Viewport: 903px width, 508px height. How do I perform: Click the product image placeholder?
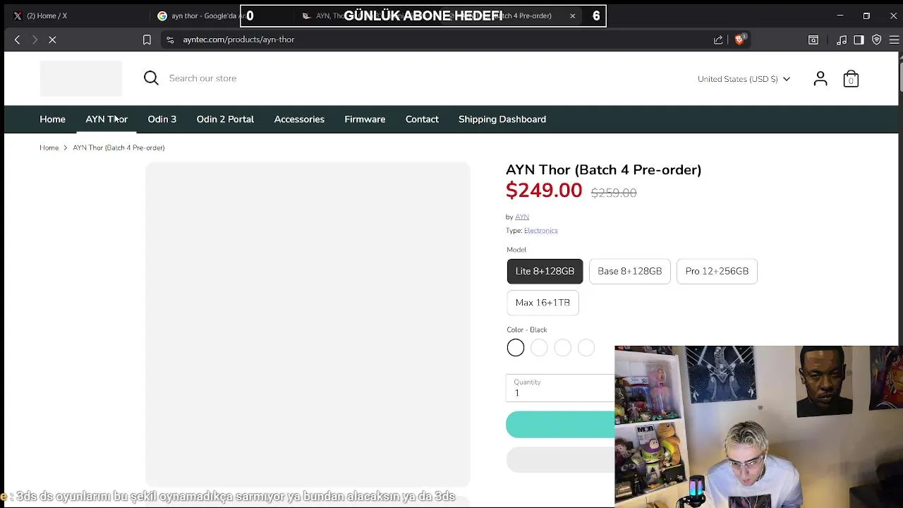(x=308, y=323)
